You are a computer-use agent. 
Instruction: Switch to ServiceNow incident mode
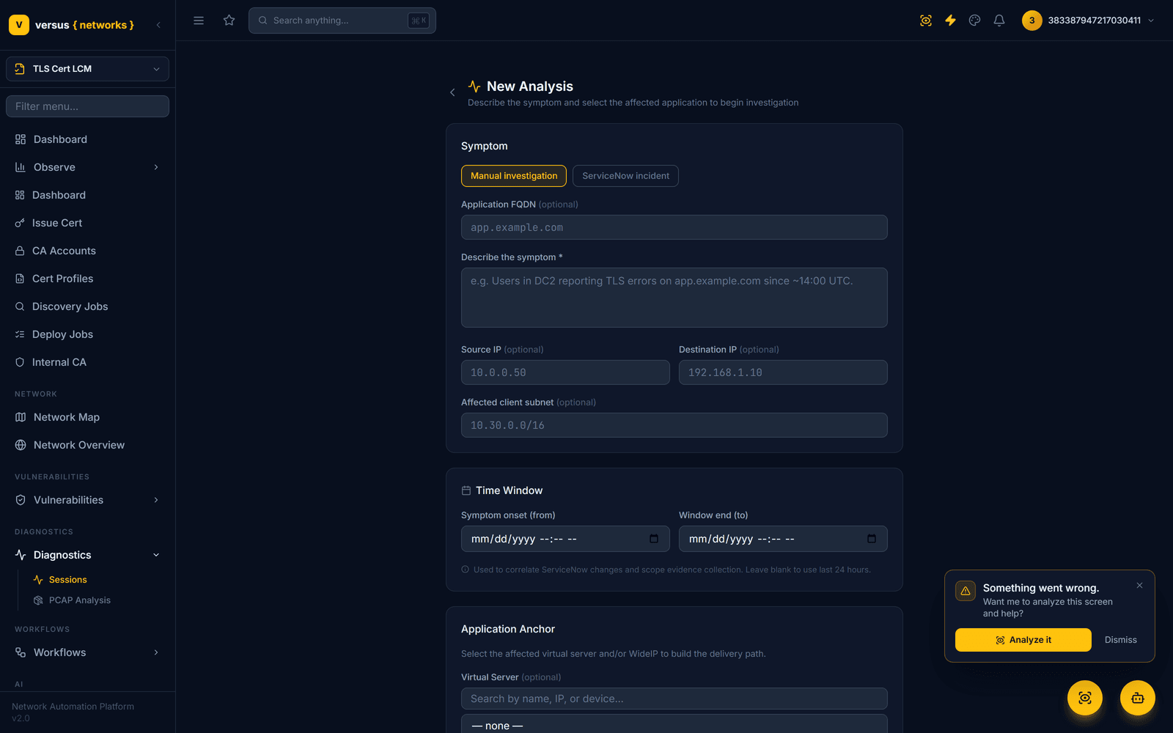pos(625,176)
